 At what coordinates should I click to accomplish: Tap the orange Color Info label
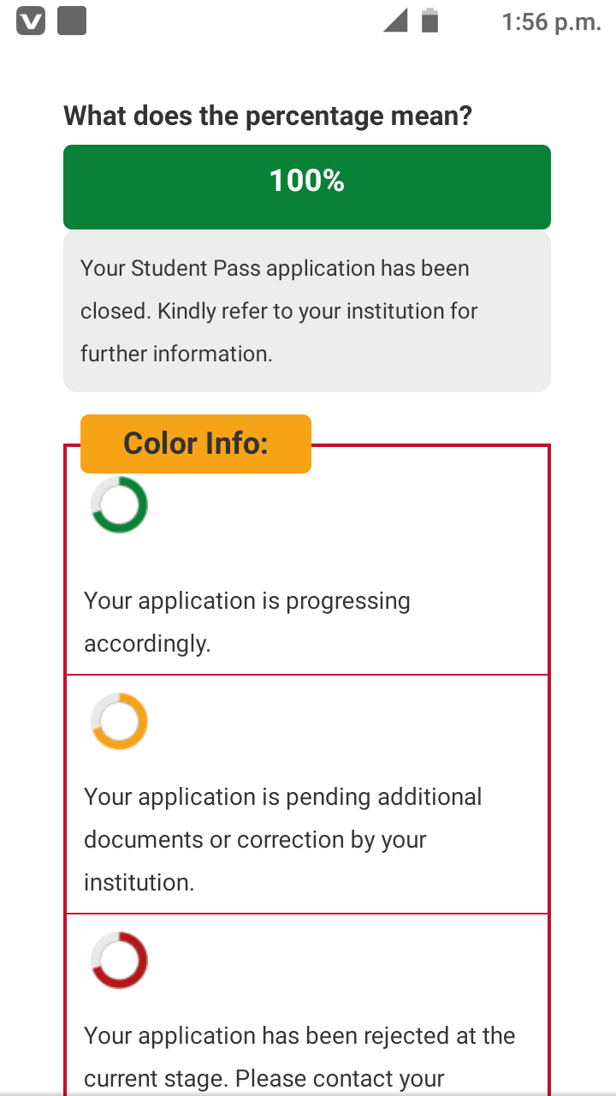pyautogui.click(x=195, y=444)
